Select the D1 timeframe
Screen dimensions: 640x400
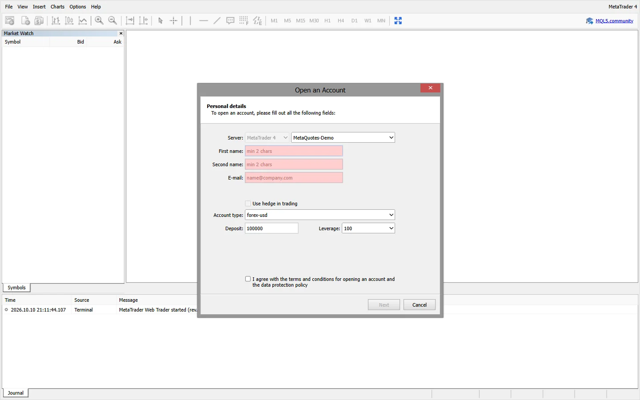(x=354, y=20)
